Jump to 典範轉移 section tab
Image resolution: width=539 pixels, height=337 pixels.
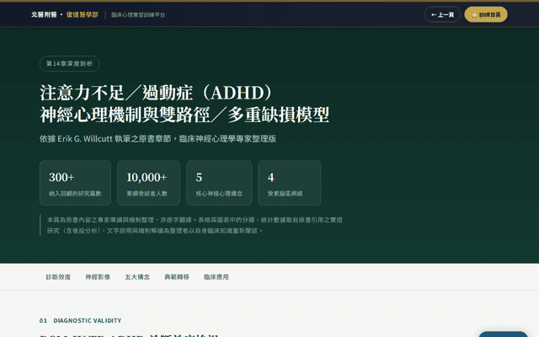pyautogui.click(x=177, y=277)
